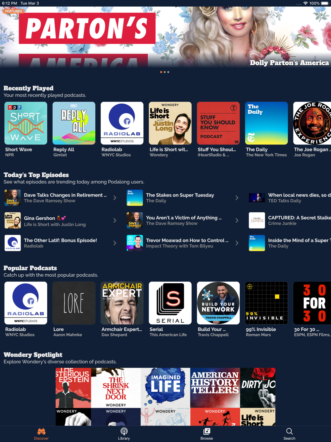The height and width of the screenshot is (442, 331).
Task: Open The Stakes on Super Tuesday episode
Action: coord(180,195)
